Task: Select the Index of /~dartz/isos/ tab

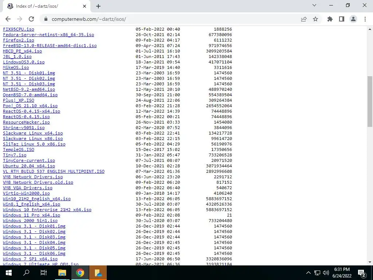Action: 46,6
